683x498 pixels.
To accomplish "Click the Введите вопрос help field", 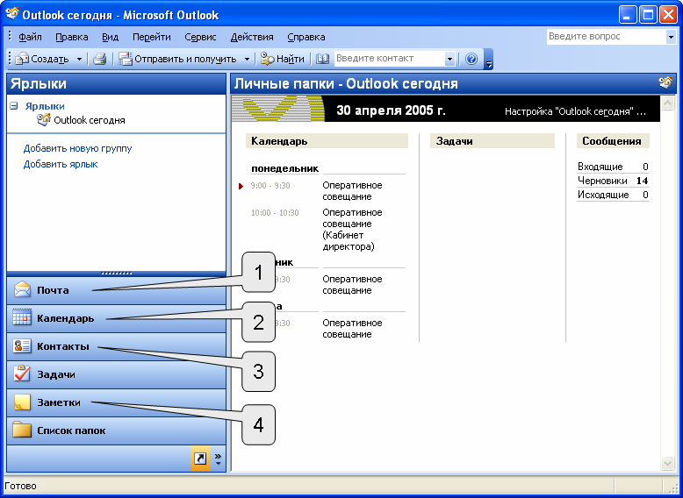I will 606,37.
